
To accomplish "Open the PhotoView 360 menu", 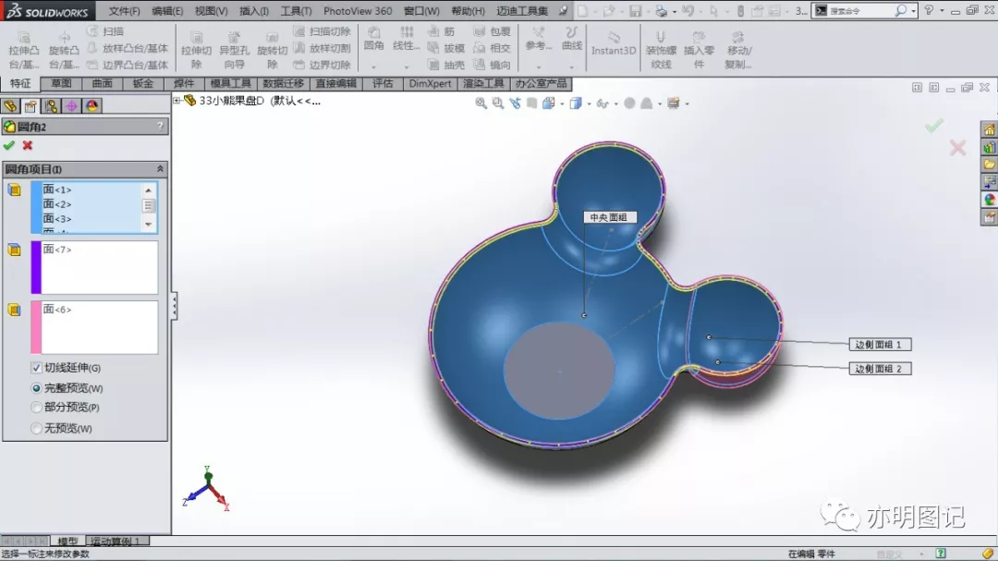I will tap(358, 11).
